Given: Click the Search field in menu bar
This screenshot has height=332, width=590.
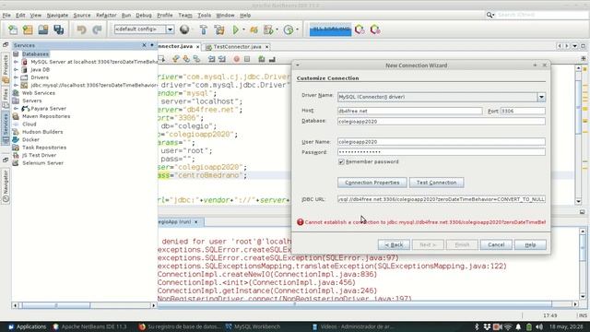Looking at the screenshot, I should [x=542, y=15].
